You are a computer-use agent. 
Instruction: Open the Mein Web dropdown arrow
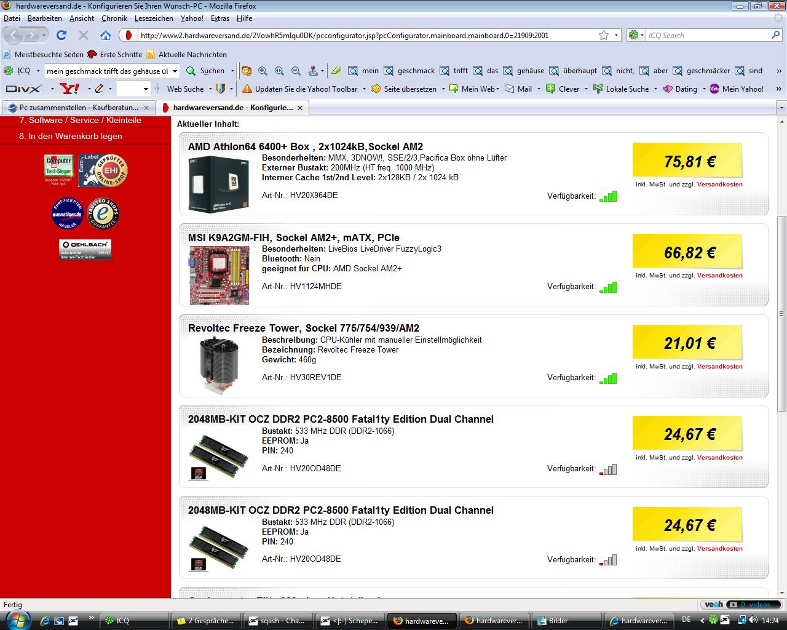click(499, 89)
